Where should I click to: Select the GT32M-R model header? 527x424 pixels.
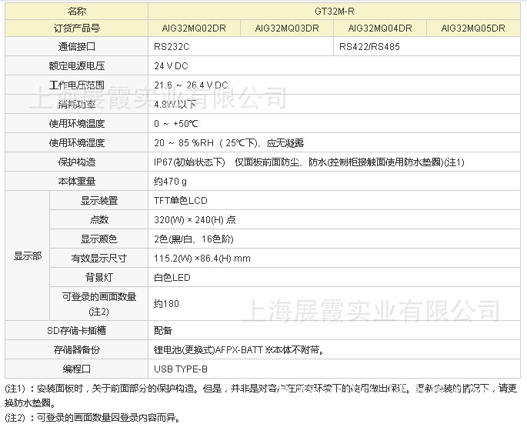(x=334, y=12)
